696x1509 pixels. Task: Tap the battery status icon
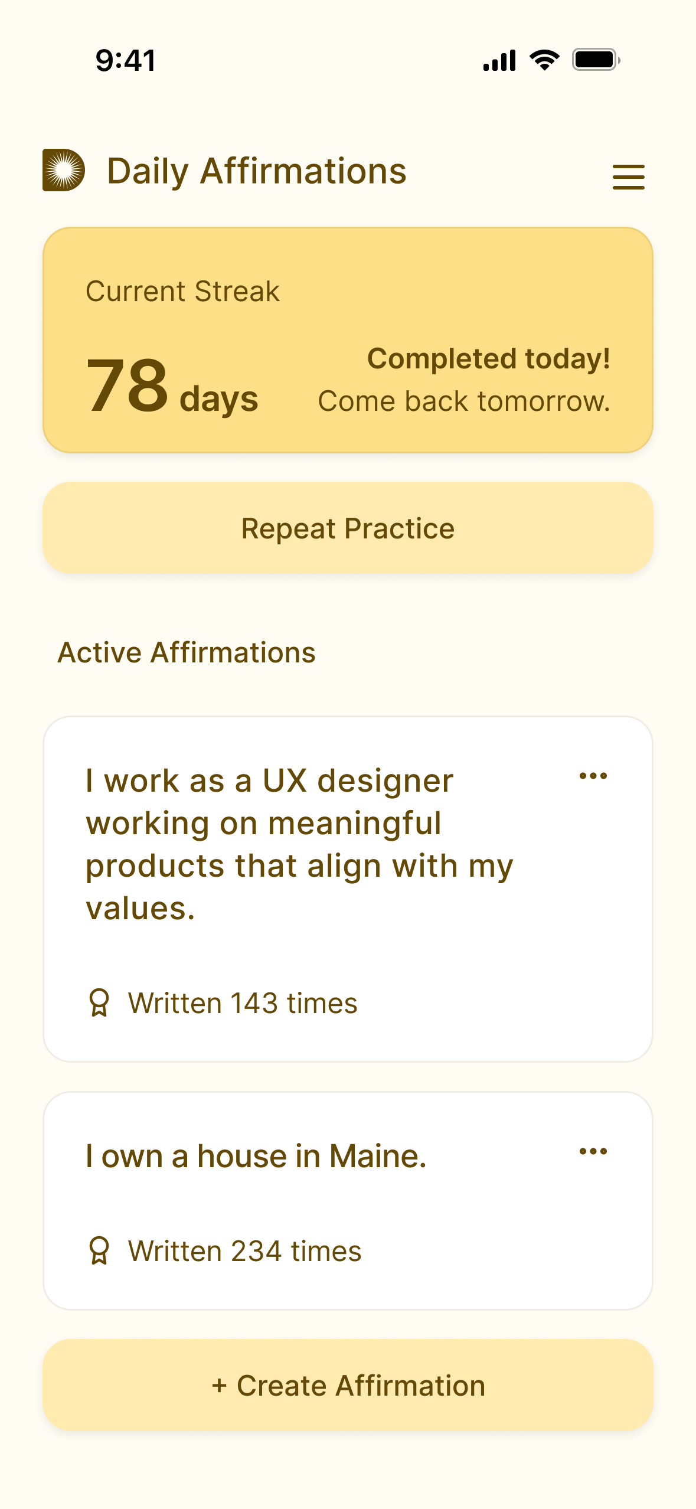(x=595, y=60)
